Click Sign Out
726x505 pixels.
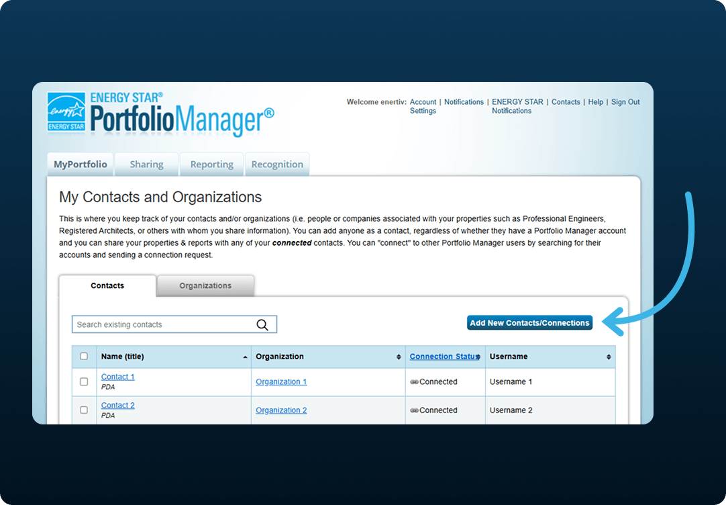(625, 102)
